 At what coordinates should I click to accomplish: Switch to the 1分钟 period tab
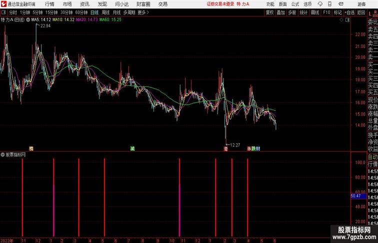pyautogui.click(x=25, y=12)
